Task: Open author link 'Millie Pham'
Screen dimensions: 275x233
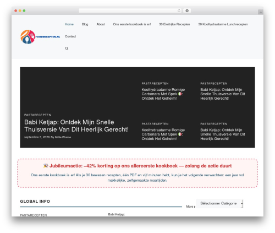Action: click(63, 137)
